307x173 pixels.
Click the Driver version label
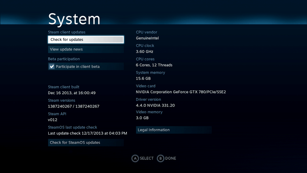(x=148, y=99)
